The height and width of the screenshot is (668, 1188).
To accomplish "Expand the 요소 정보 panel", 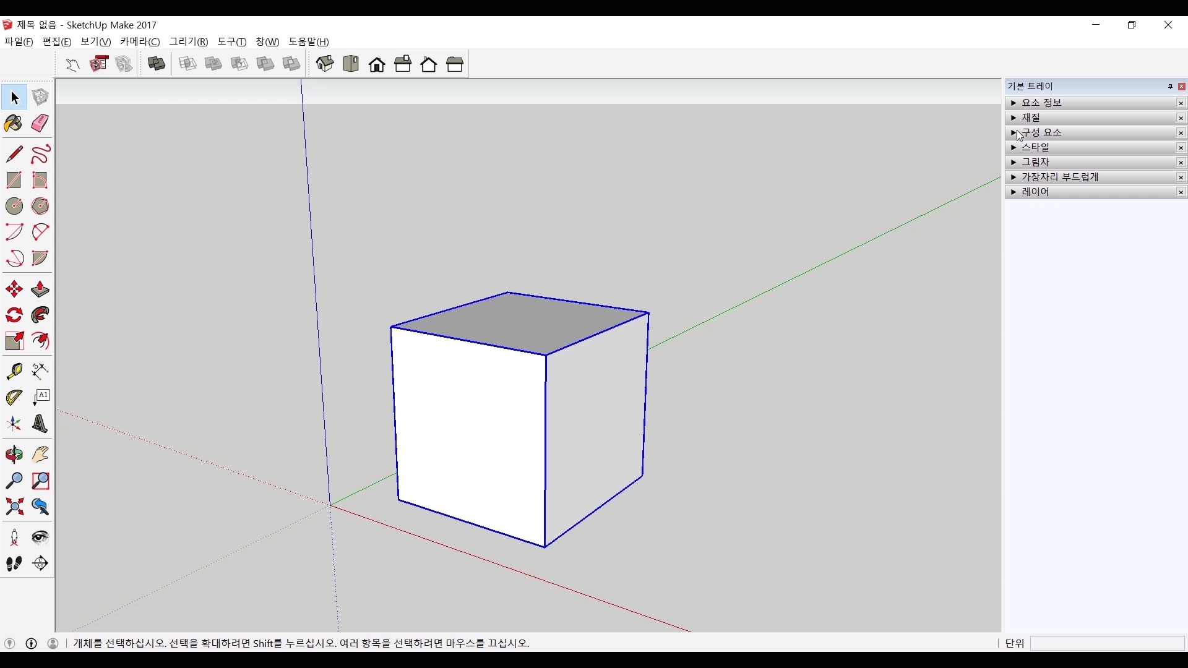I will click(x=1014, y=103).
